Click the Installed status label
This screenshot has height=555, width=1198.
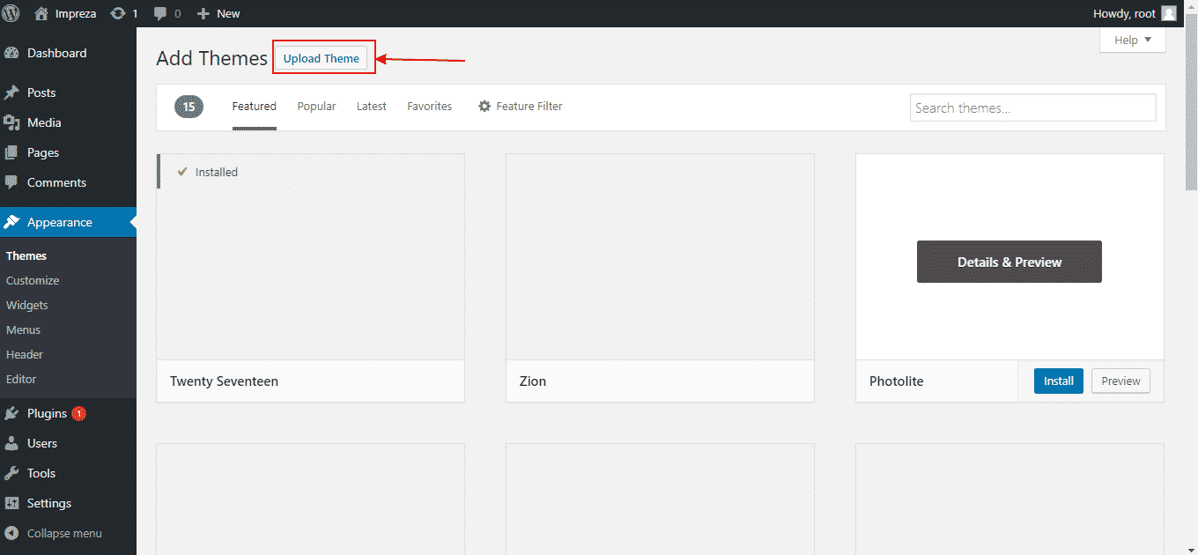217,172
